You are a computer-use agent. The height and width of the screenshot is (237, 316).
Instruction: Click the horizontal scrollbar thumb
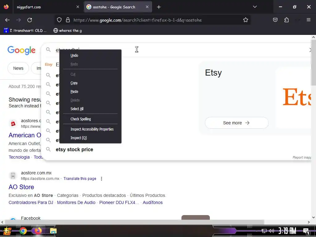pos(134,222)
